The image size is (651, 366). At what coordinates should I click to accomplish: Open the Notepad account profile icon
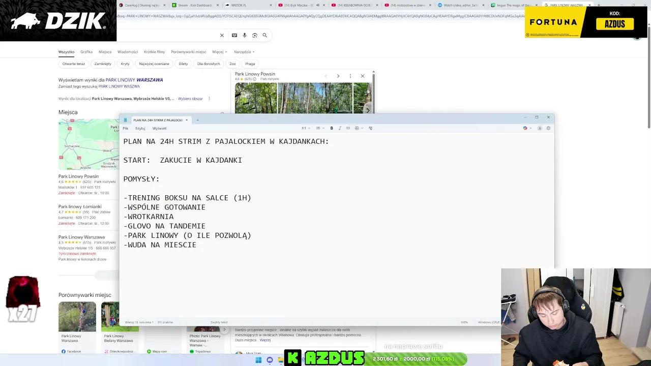coord(540,128)
